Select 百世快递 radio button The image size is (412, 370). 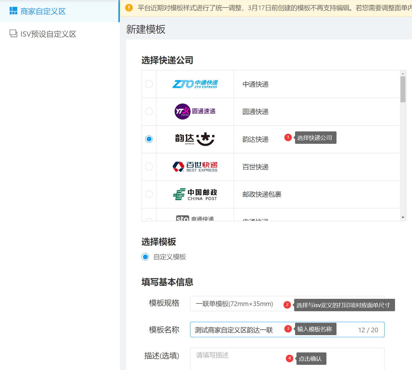coord(149,167)
